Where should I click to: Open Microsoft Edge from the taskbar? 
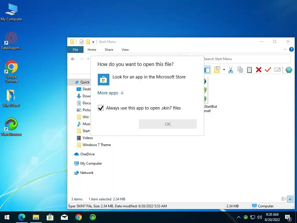(21, 217)
